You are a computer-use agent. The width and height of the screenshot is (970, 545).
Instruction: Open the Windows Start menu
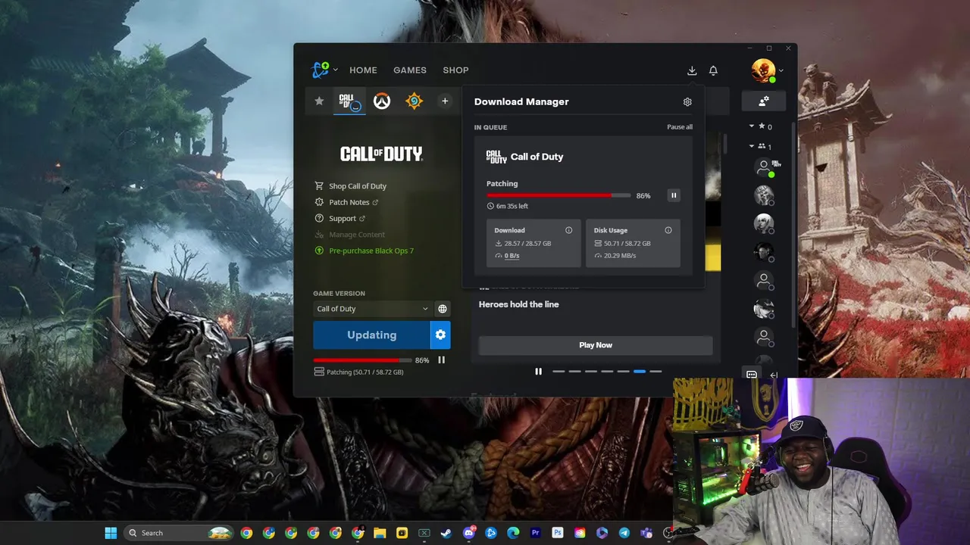111,533
